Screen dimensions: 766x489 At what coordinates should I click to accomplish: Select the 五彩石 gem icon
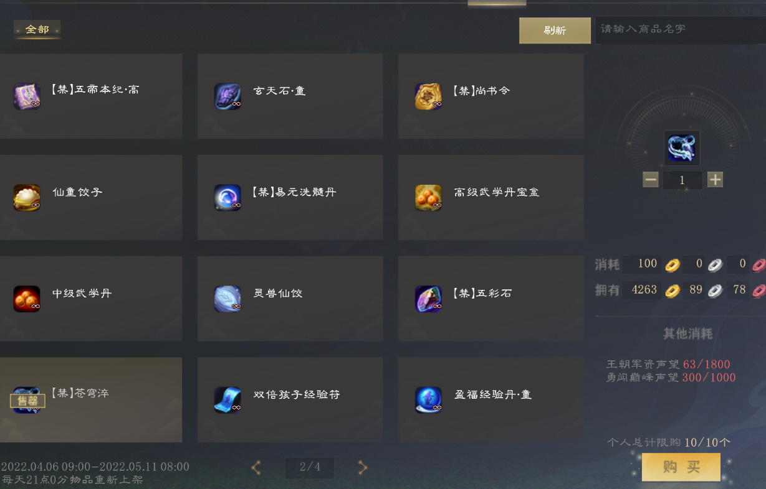point(428,299)
